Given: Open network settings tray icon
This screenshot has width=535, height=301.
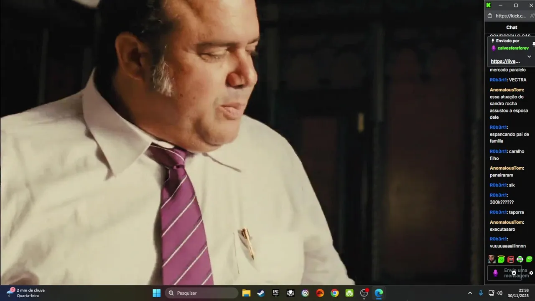Looking at the screenshot, I should pos(492,293).
